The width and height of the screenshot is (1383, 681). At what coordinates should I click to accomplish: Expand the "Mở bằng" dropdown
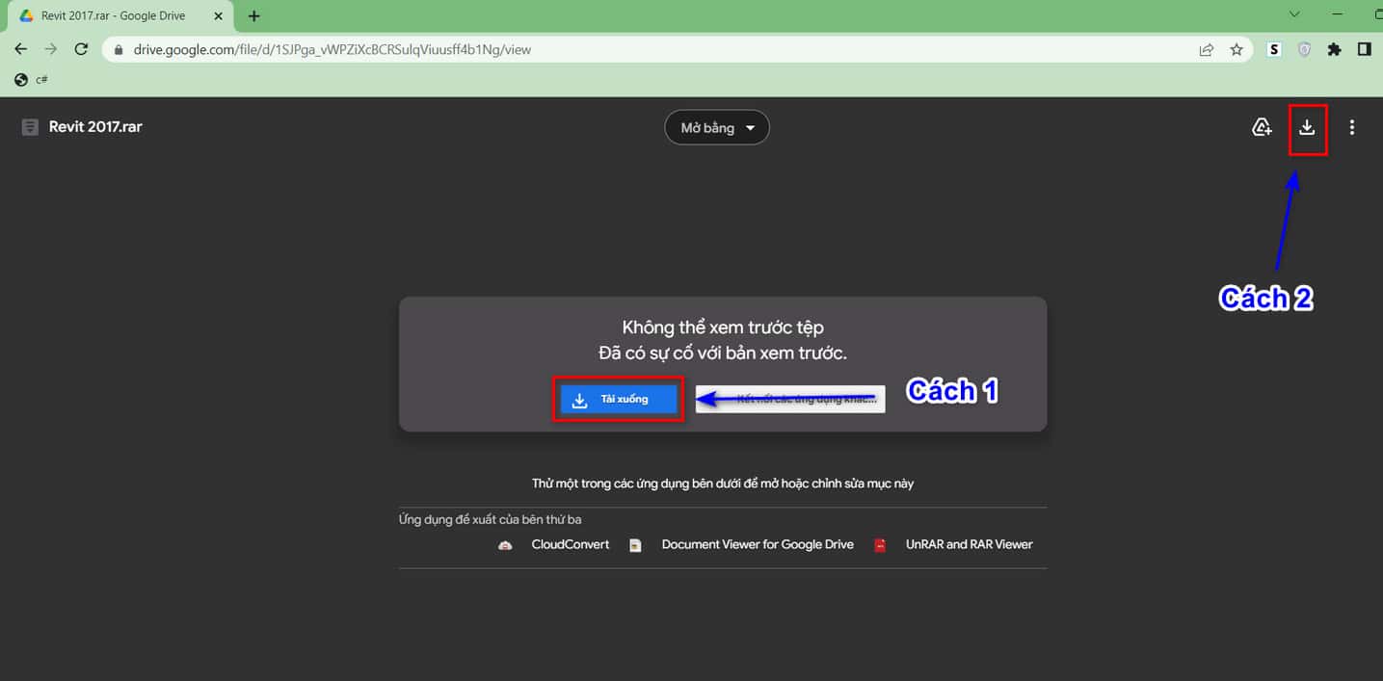(x=717, y=127)
